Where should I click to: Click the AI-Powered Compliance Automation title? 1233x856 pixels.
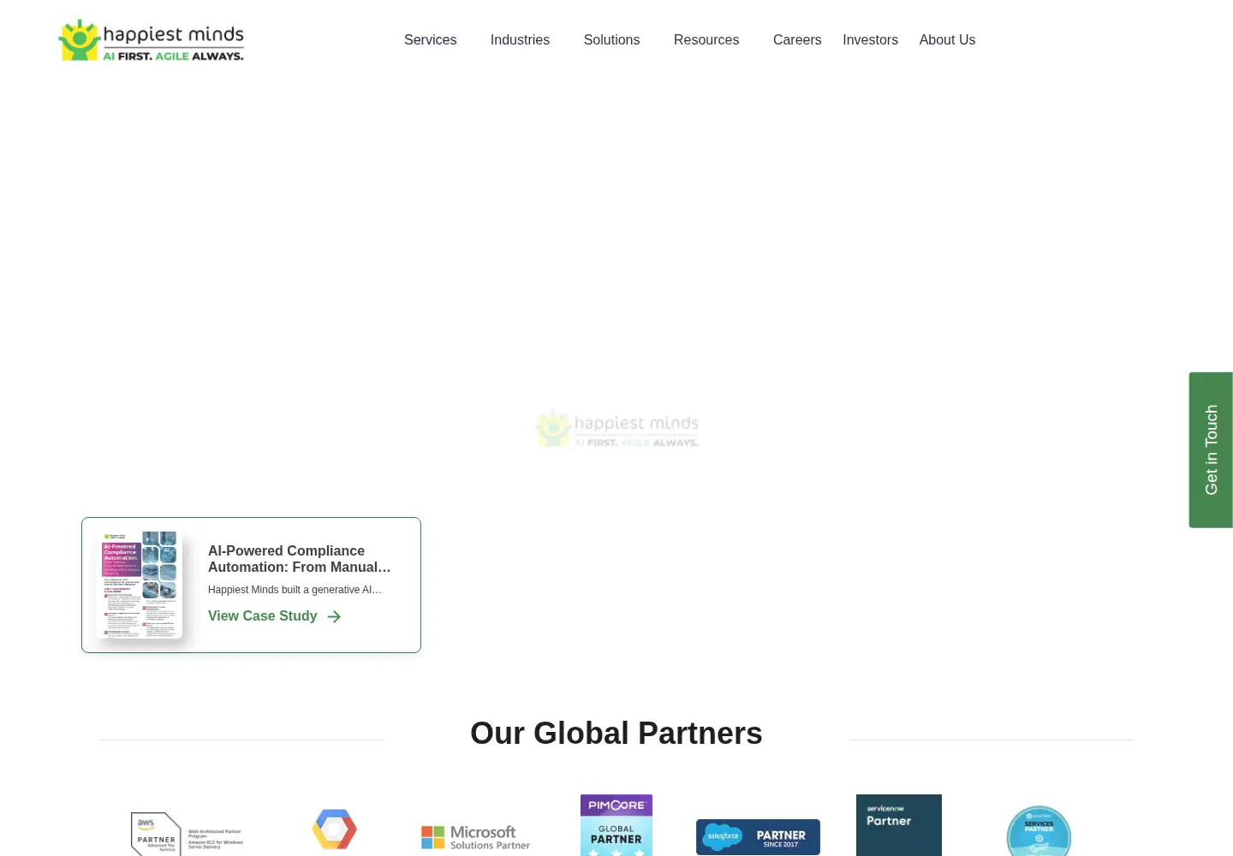pyautogui.click(x=300, y=559)
